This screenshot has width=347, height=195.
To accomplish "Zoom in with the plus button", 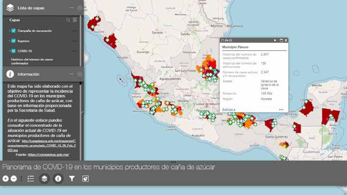I will pyautogui.click(x=6, y=178).
